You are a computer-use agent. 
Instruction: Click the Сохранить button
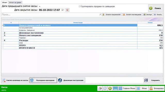pyautogui.click(x=153, y=80)
